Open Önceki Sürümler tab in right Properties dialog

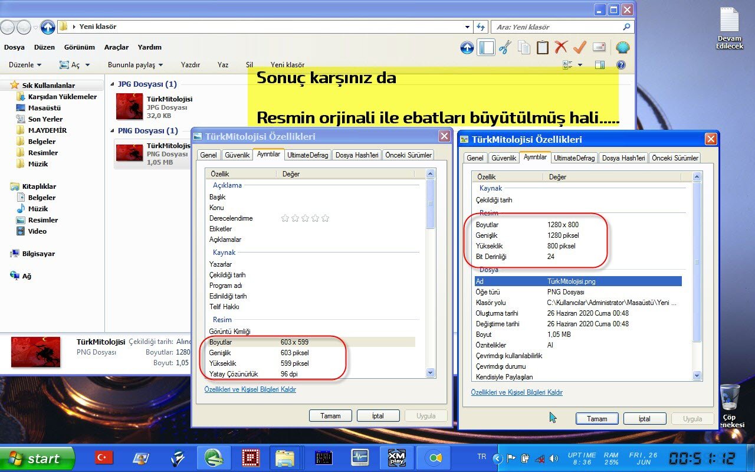(x=675, y=158)
